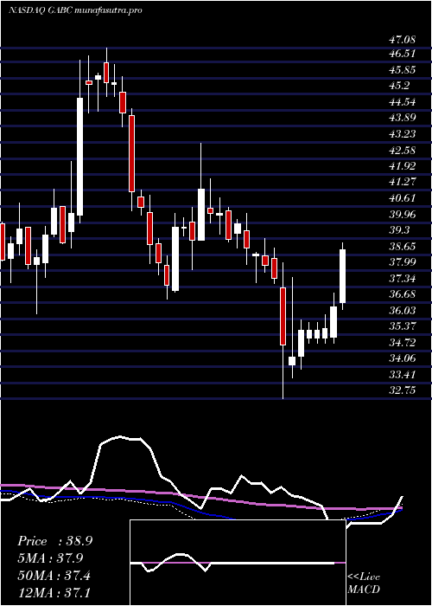Click the tallest white candle near 44.54
This screenshot has height=606, width=432.
tap(79, 157)
